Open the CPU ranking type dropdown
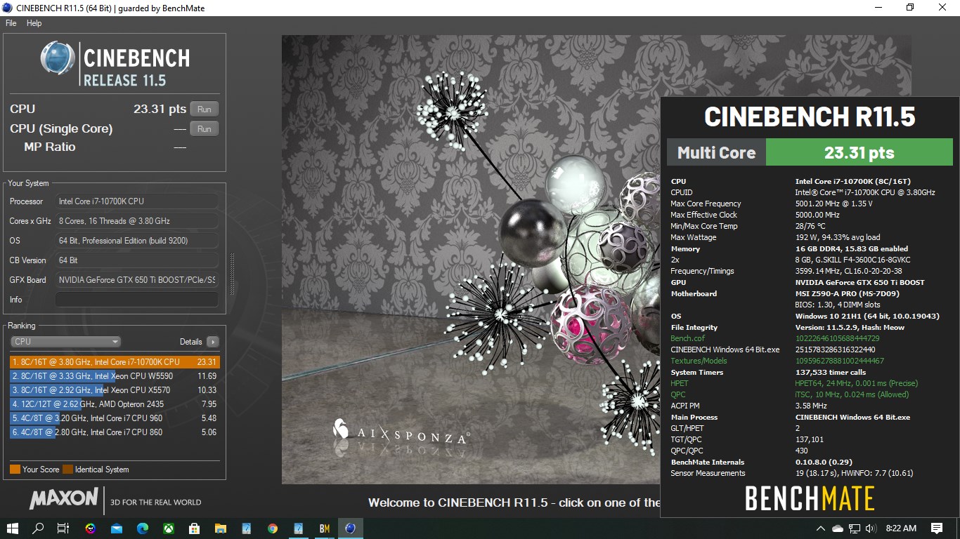960x539 pixels. click(66, 342)
